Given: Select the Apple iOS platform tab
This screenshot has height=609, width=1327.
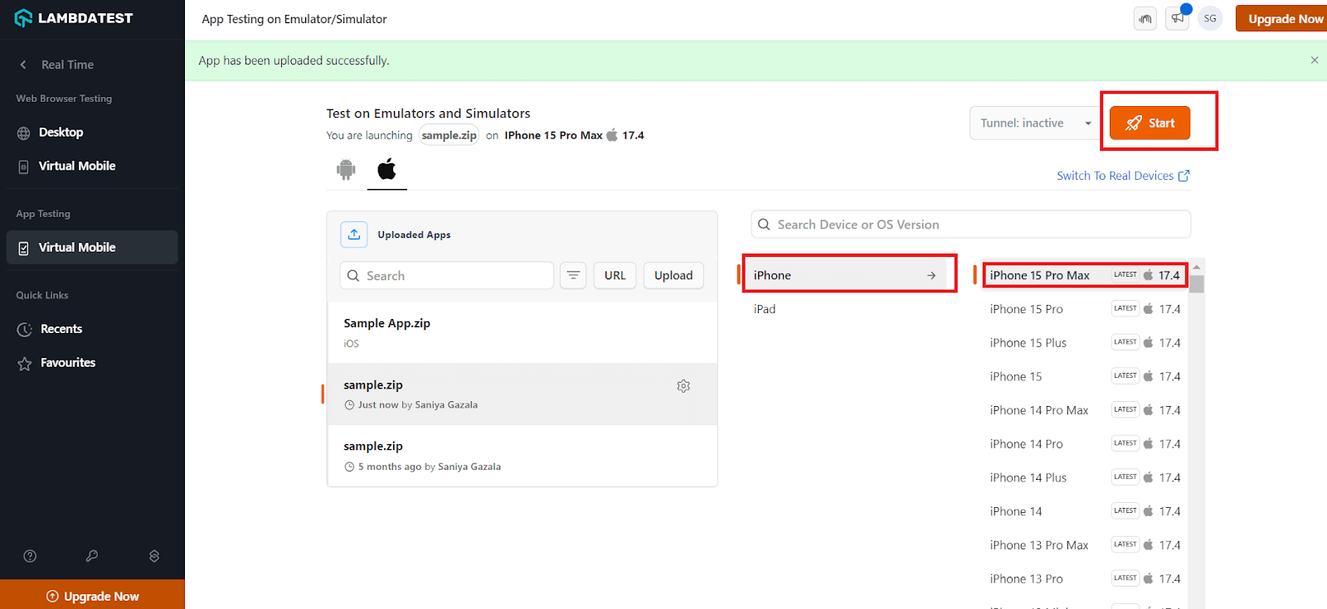Looking at the screenshot, I should pos(386,170).
